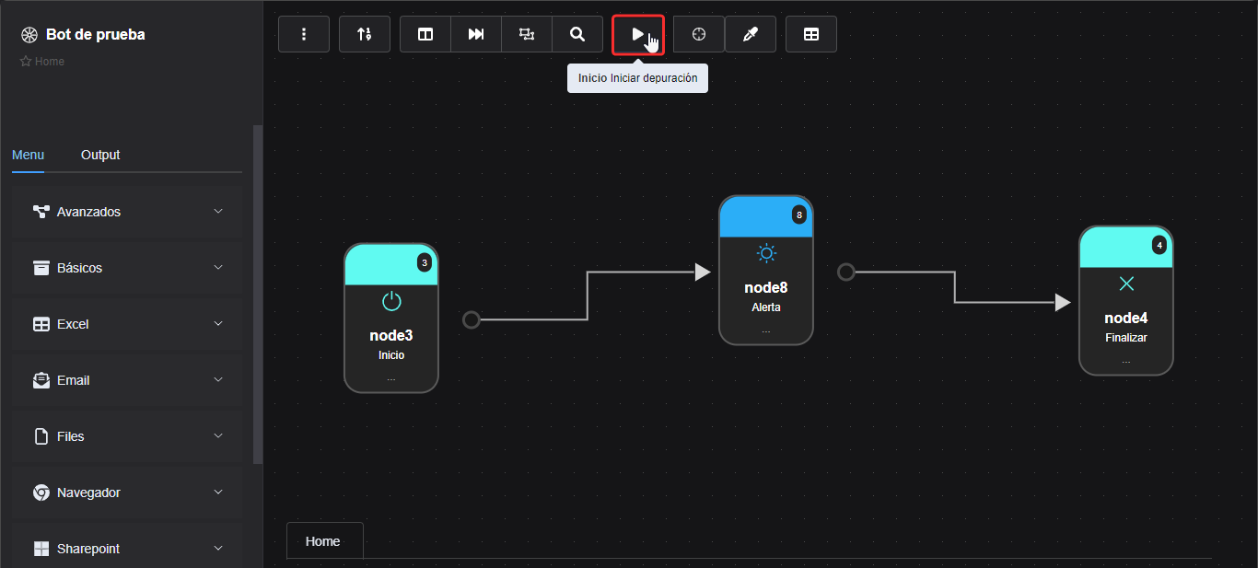Screen dimensions: 1258x568
Task: Click the node connection diagram toolbar icon
Action: 527,34
